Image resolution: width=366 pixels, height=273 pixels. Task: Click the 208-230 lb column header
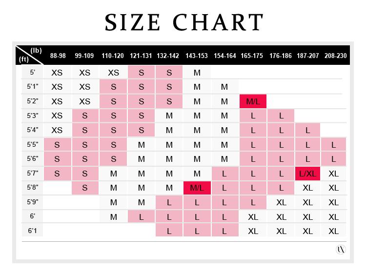coord(334,56)
